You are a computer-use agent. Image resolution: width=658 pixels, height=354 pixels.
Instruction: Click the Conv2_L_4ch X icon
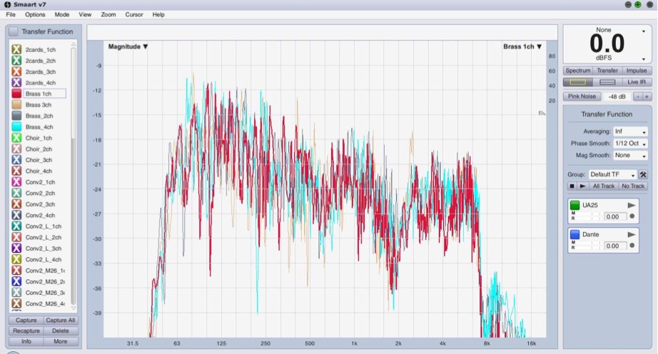pyautogui.click(x=16, y=259)
